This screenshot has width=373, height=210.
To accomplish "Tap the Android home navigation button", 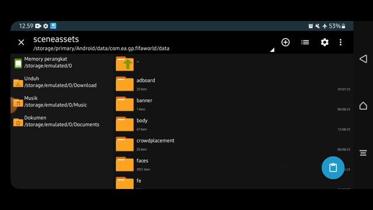I will pyautogui.click(x=363, y=106).
